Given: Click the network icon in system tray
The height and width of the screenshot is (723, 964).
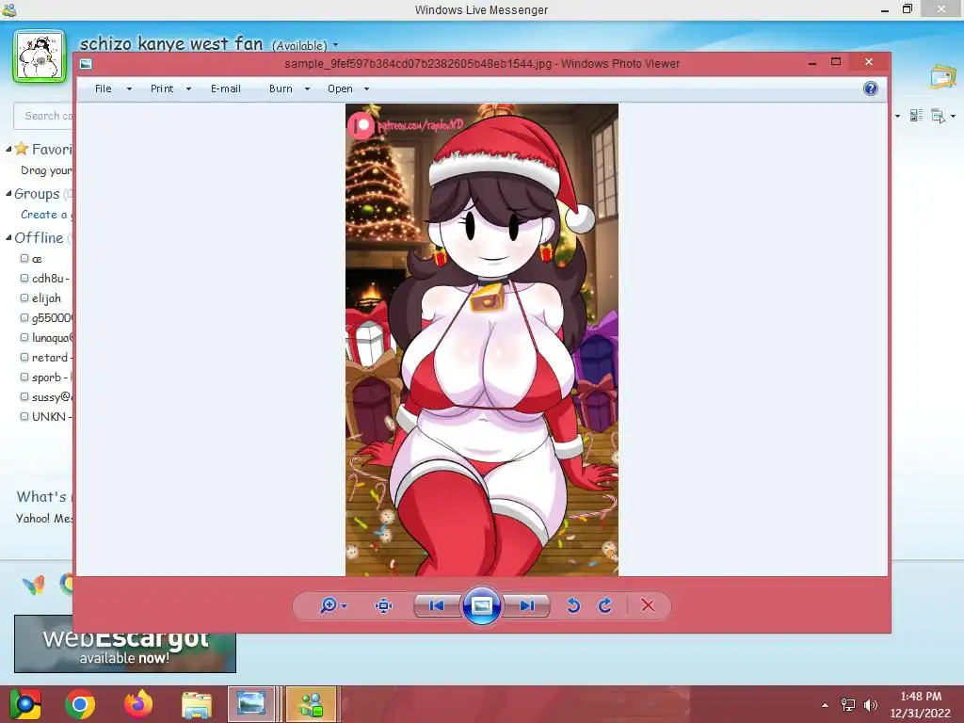Looking at the screenshot, I should (848, 705).
